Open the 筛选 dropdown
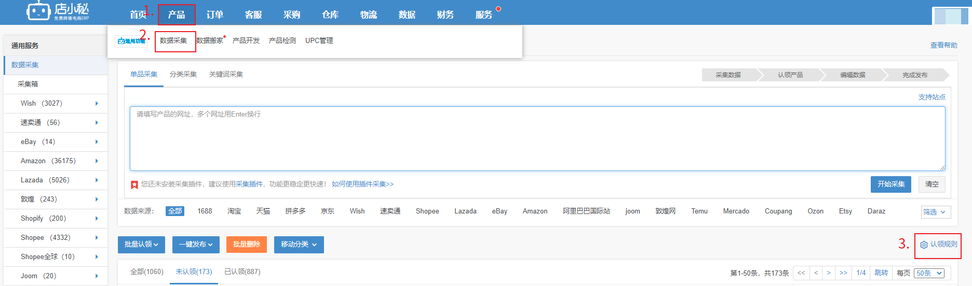Image resolution: width=972 pixels, height=286 pixels. click(936, 212)
